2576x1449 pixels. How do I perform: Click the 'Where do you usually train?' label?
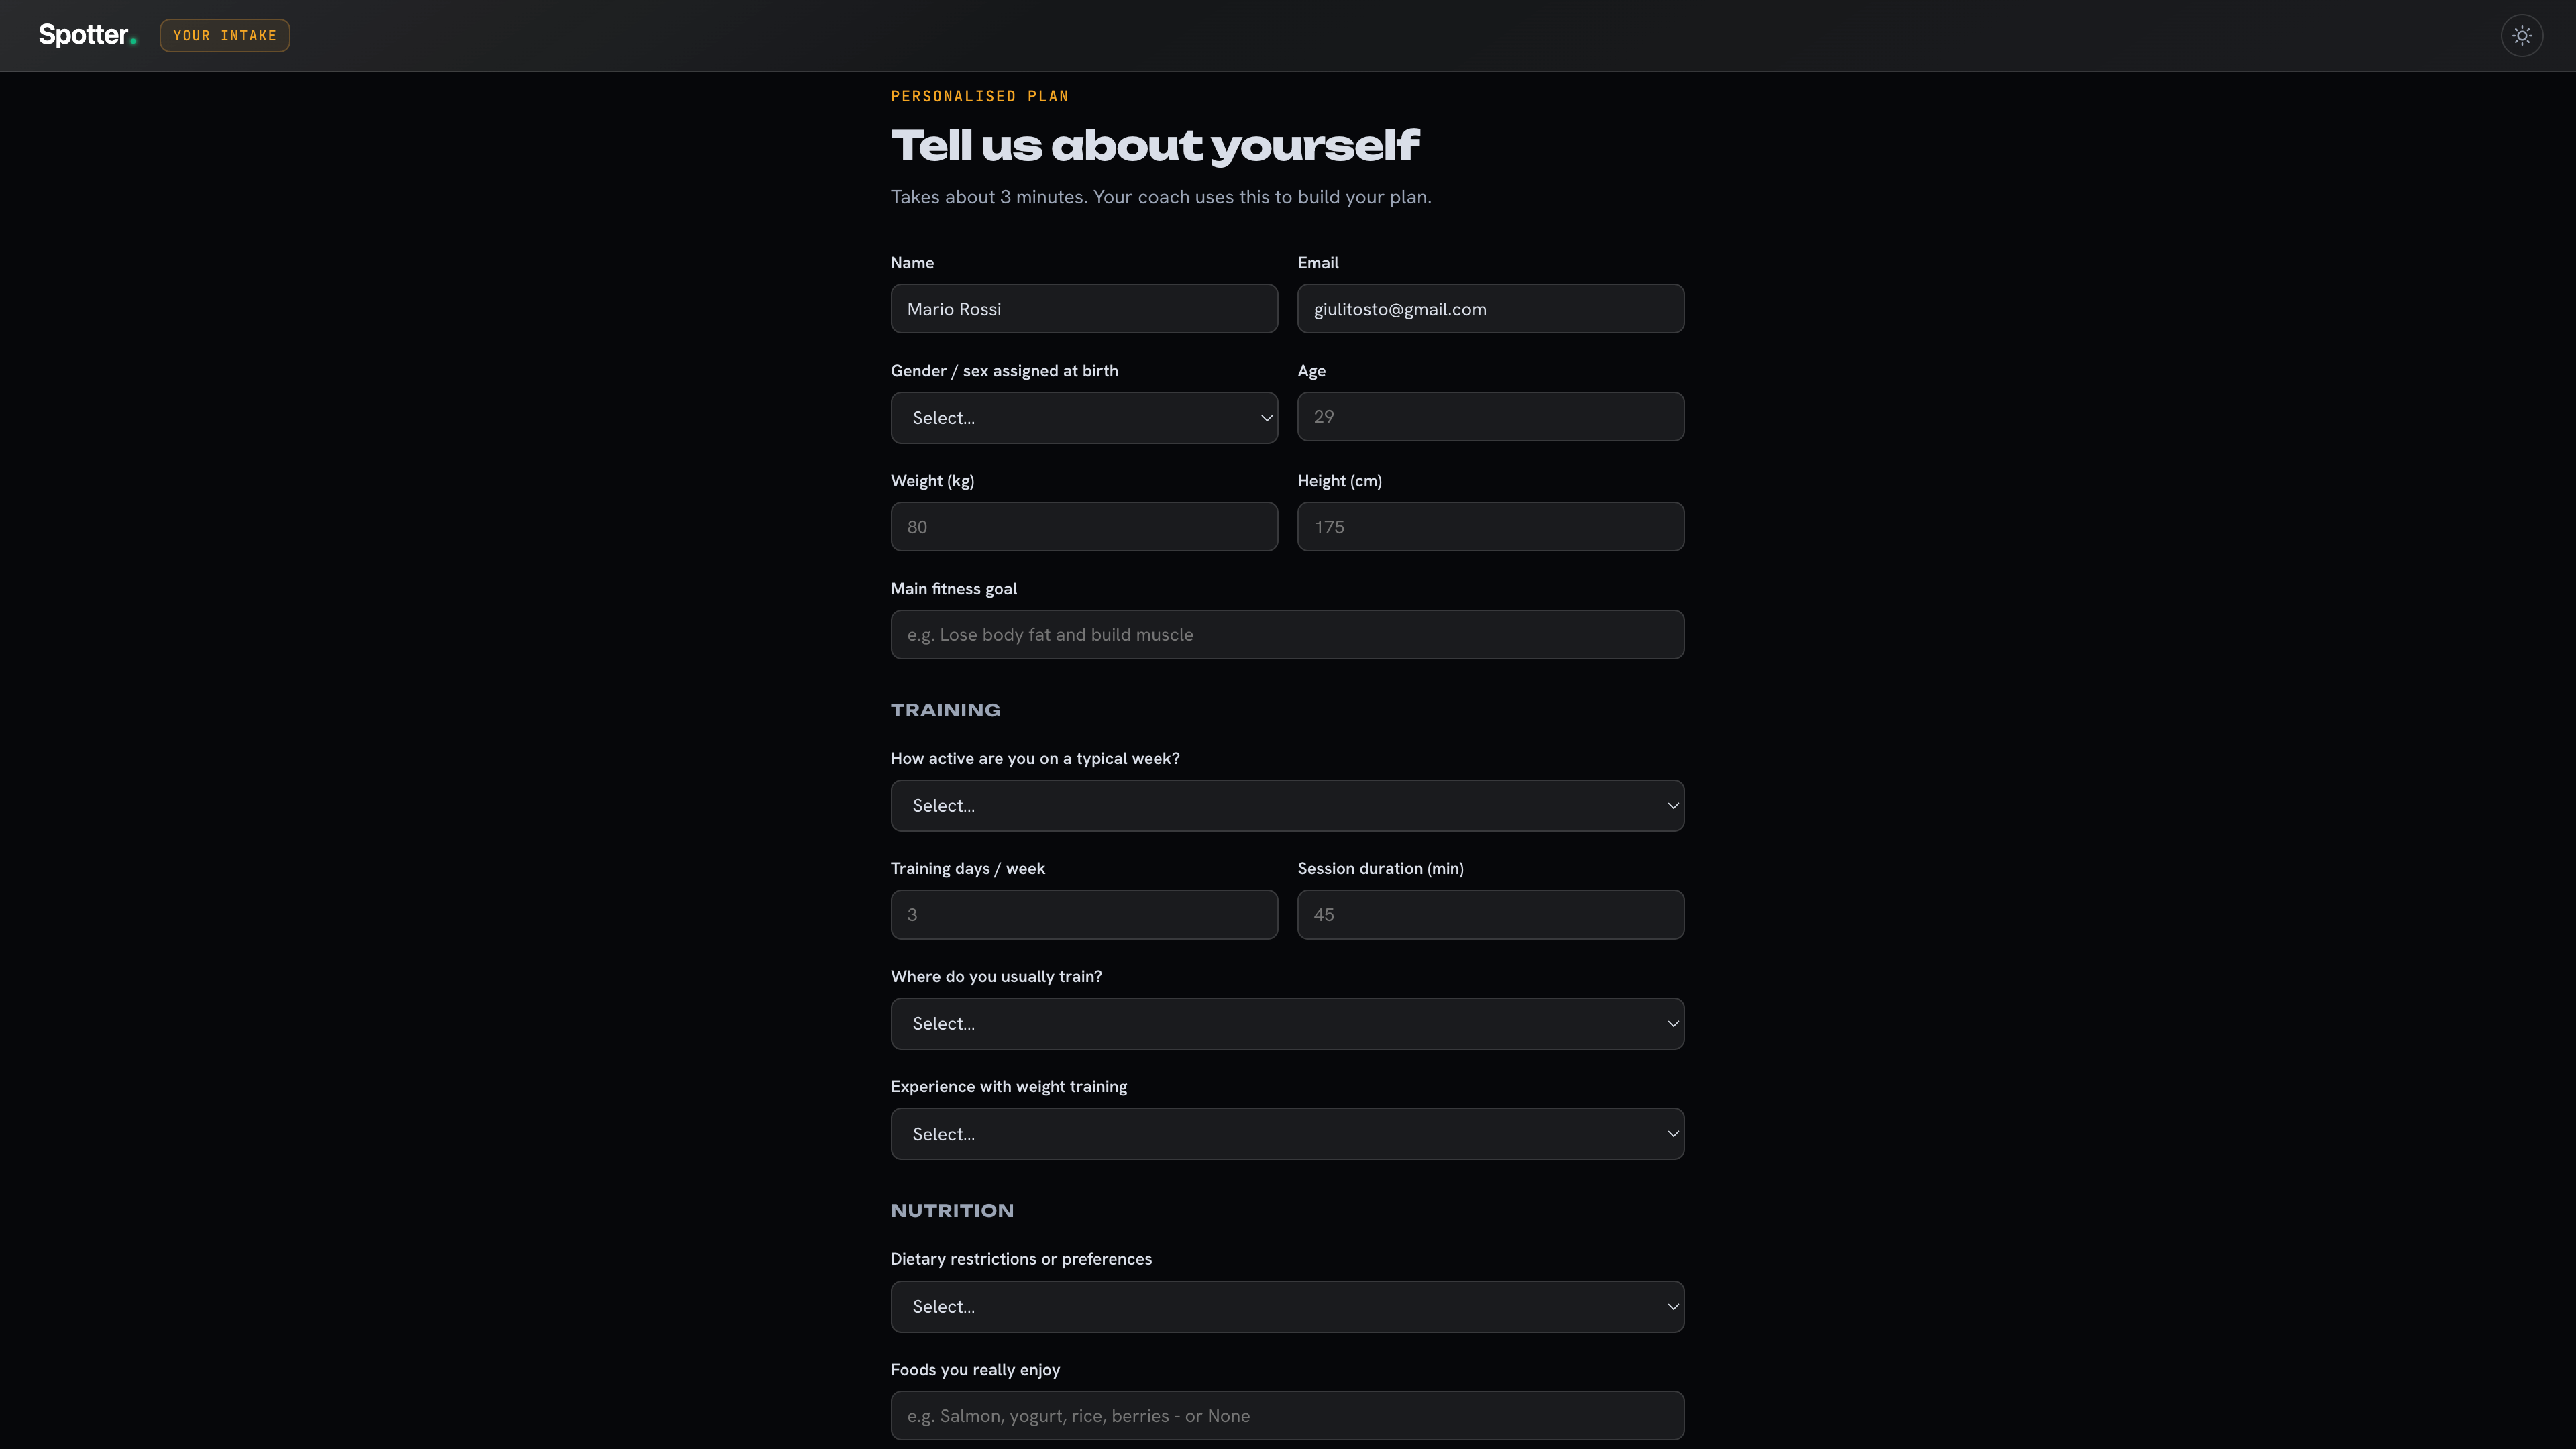point(996,977)
